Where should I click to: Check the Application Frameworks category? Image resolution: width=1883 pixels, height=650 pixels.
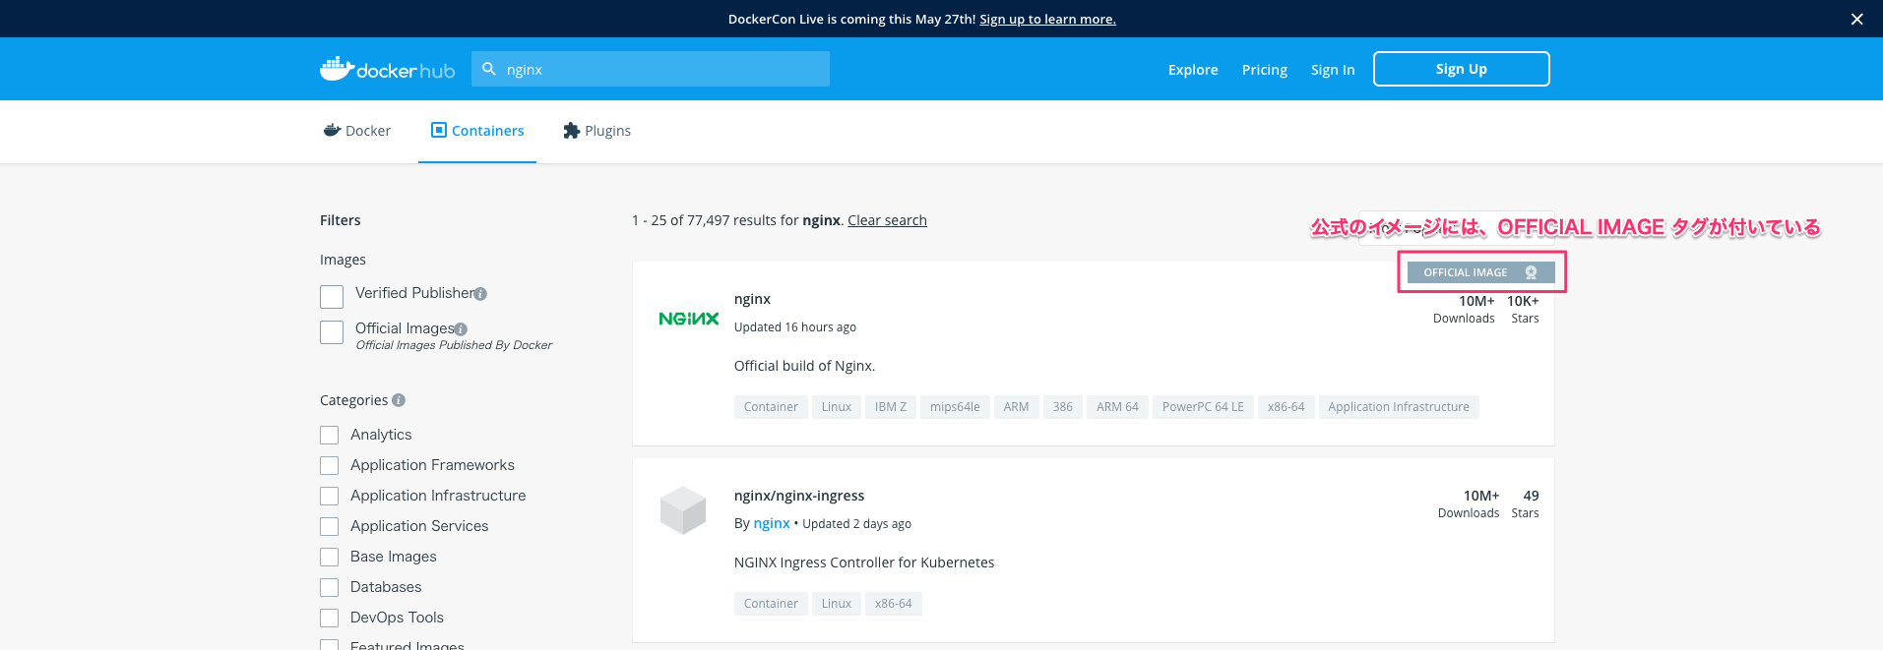click(330, 465)
